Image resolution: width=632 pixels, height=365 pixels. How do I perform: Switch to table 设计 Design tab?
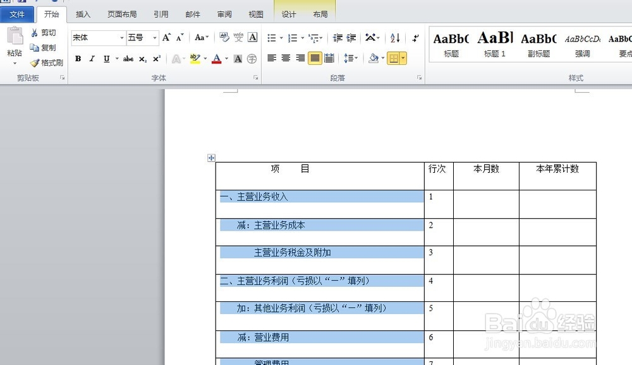[289, 14]
